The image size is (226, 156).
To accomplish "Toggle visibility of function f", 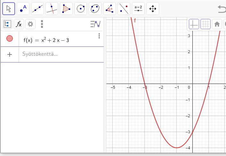I will tap(10, 39).
